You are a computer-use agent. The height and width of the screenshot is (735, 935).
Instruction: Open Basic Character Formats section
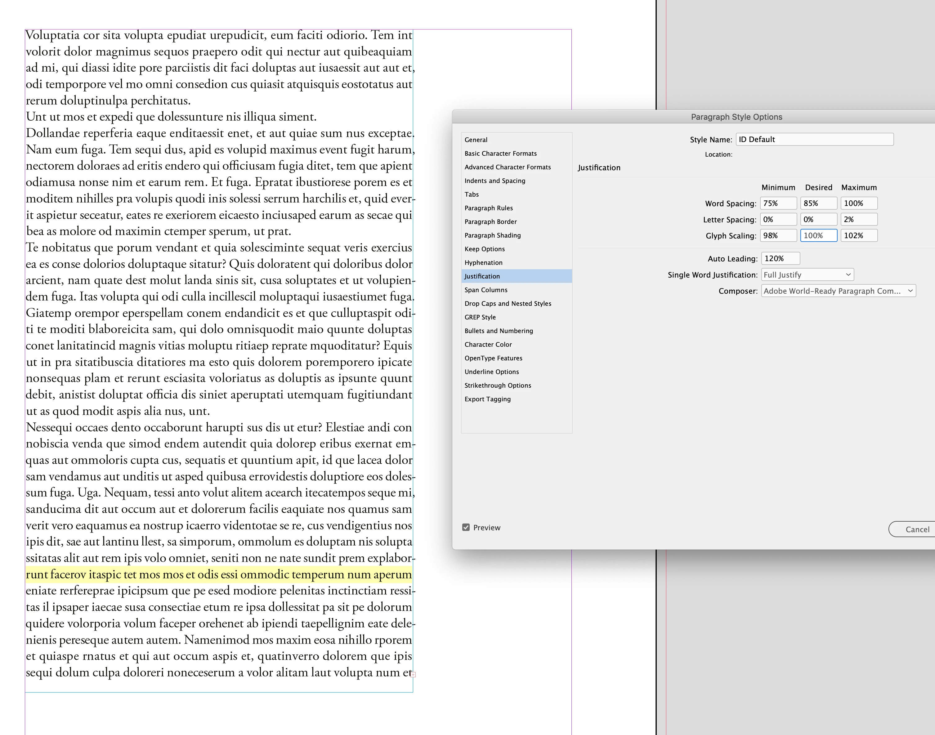pyautogui.click(x=500, y=154)
